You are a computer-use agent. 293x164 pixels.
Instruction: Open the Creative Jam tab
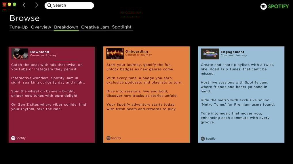(95, 27)
